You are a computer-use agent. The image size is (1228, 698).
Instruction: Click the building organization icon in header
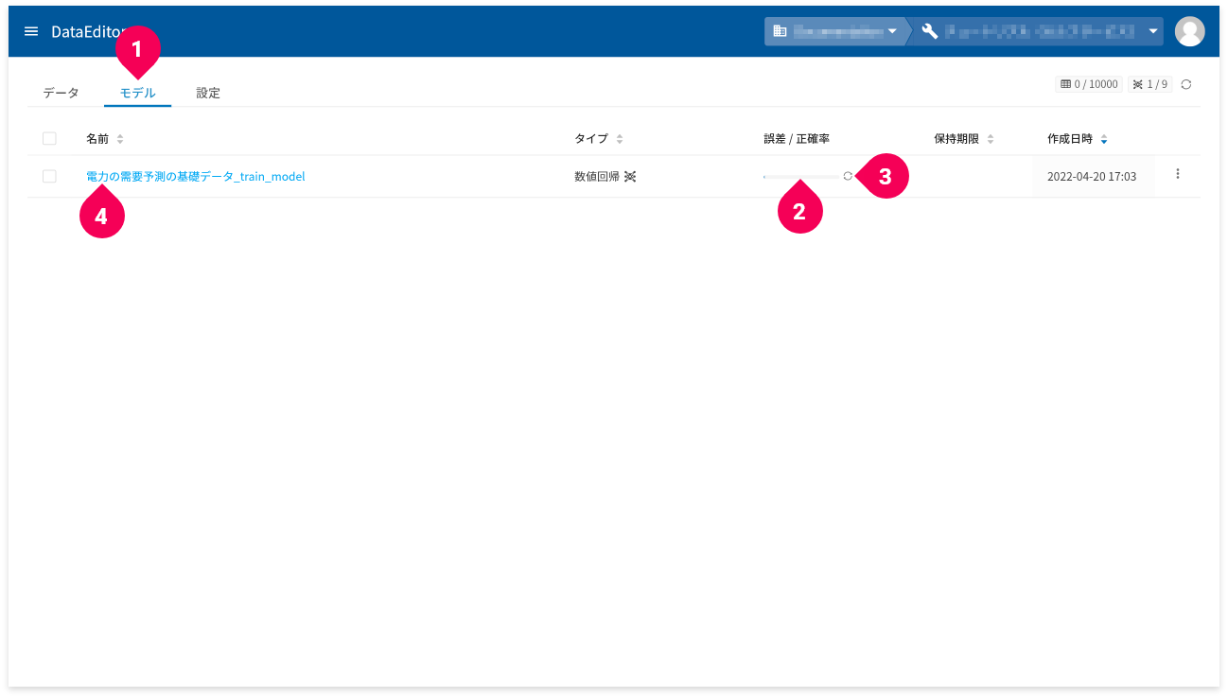click(x=780, y=31)
